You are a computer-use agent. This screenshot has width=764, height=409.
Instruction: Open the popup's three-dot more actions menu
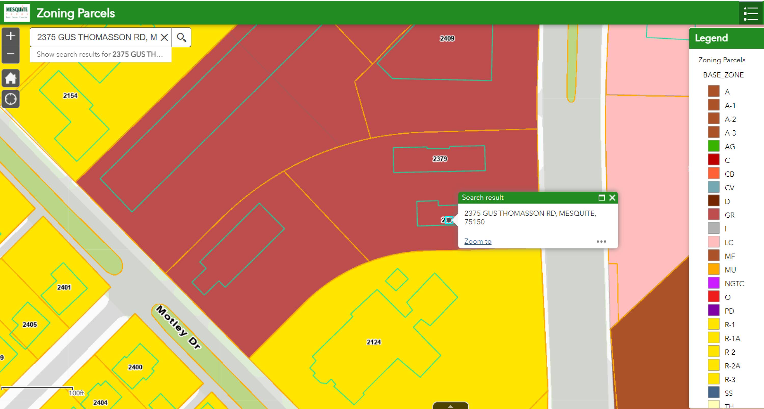click(601, 242)
